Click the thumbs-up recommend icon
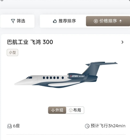Viewport: 130px width, 140px height. click(55, 21)
